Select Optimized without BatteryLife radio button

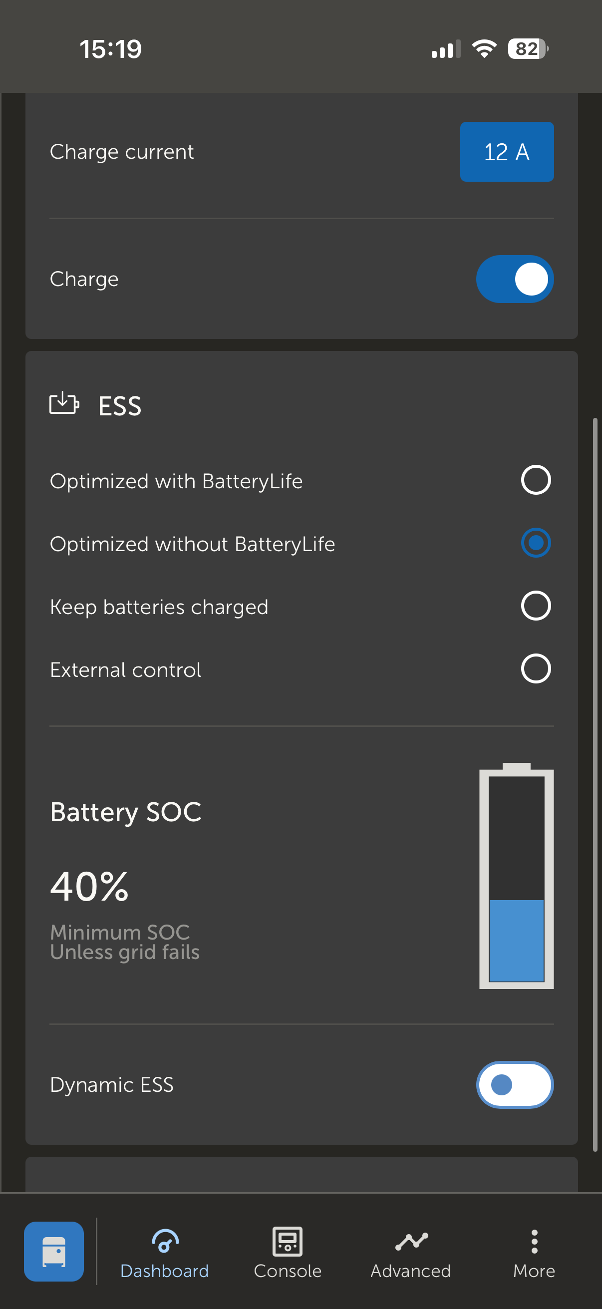click(x=536, y=543)
